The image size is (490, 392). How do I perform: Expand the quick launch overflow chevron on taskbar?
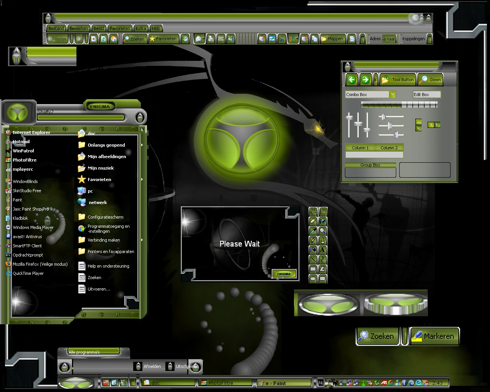(133, 382)
